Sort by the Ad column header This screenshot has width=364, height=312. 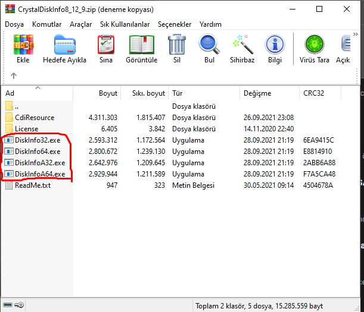[x=37, y=93]
